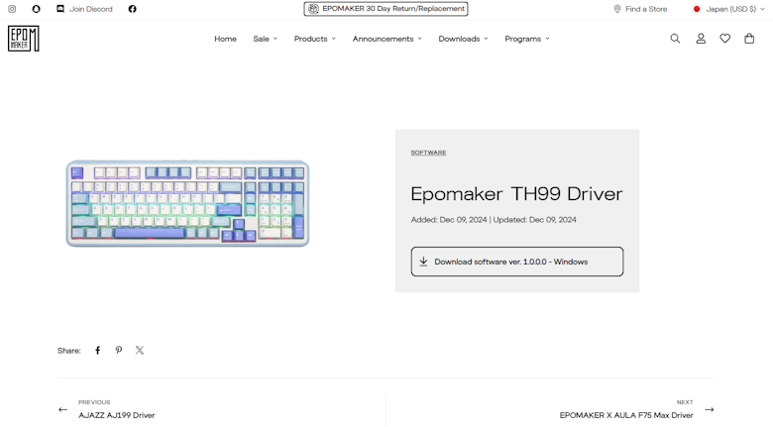The width and height of the screenshot is (773, 427).
Task: Click the Join Discord link
Action: point(84,9)
